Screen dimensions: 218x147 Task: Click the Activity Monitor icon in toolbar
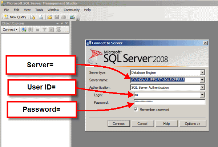coord(72,17)
